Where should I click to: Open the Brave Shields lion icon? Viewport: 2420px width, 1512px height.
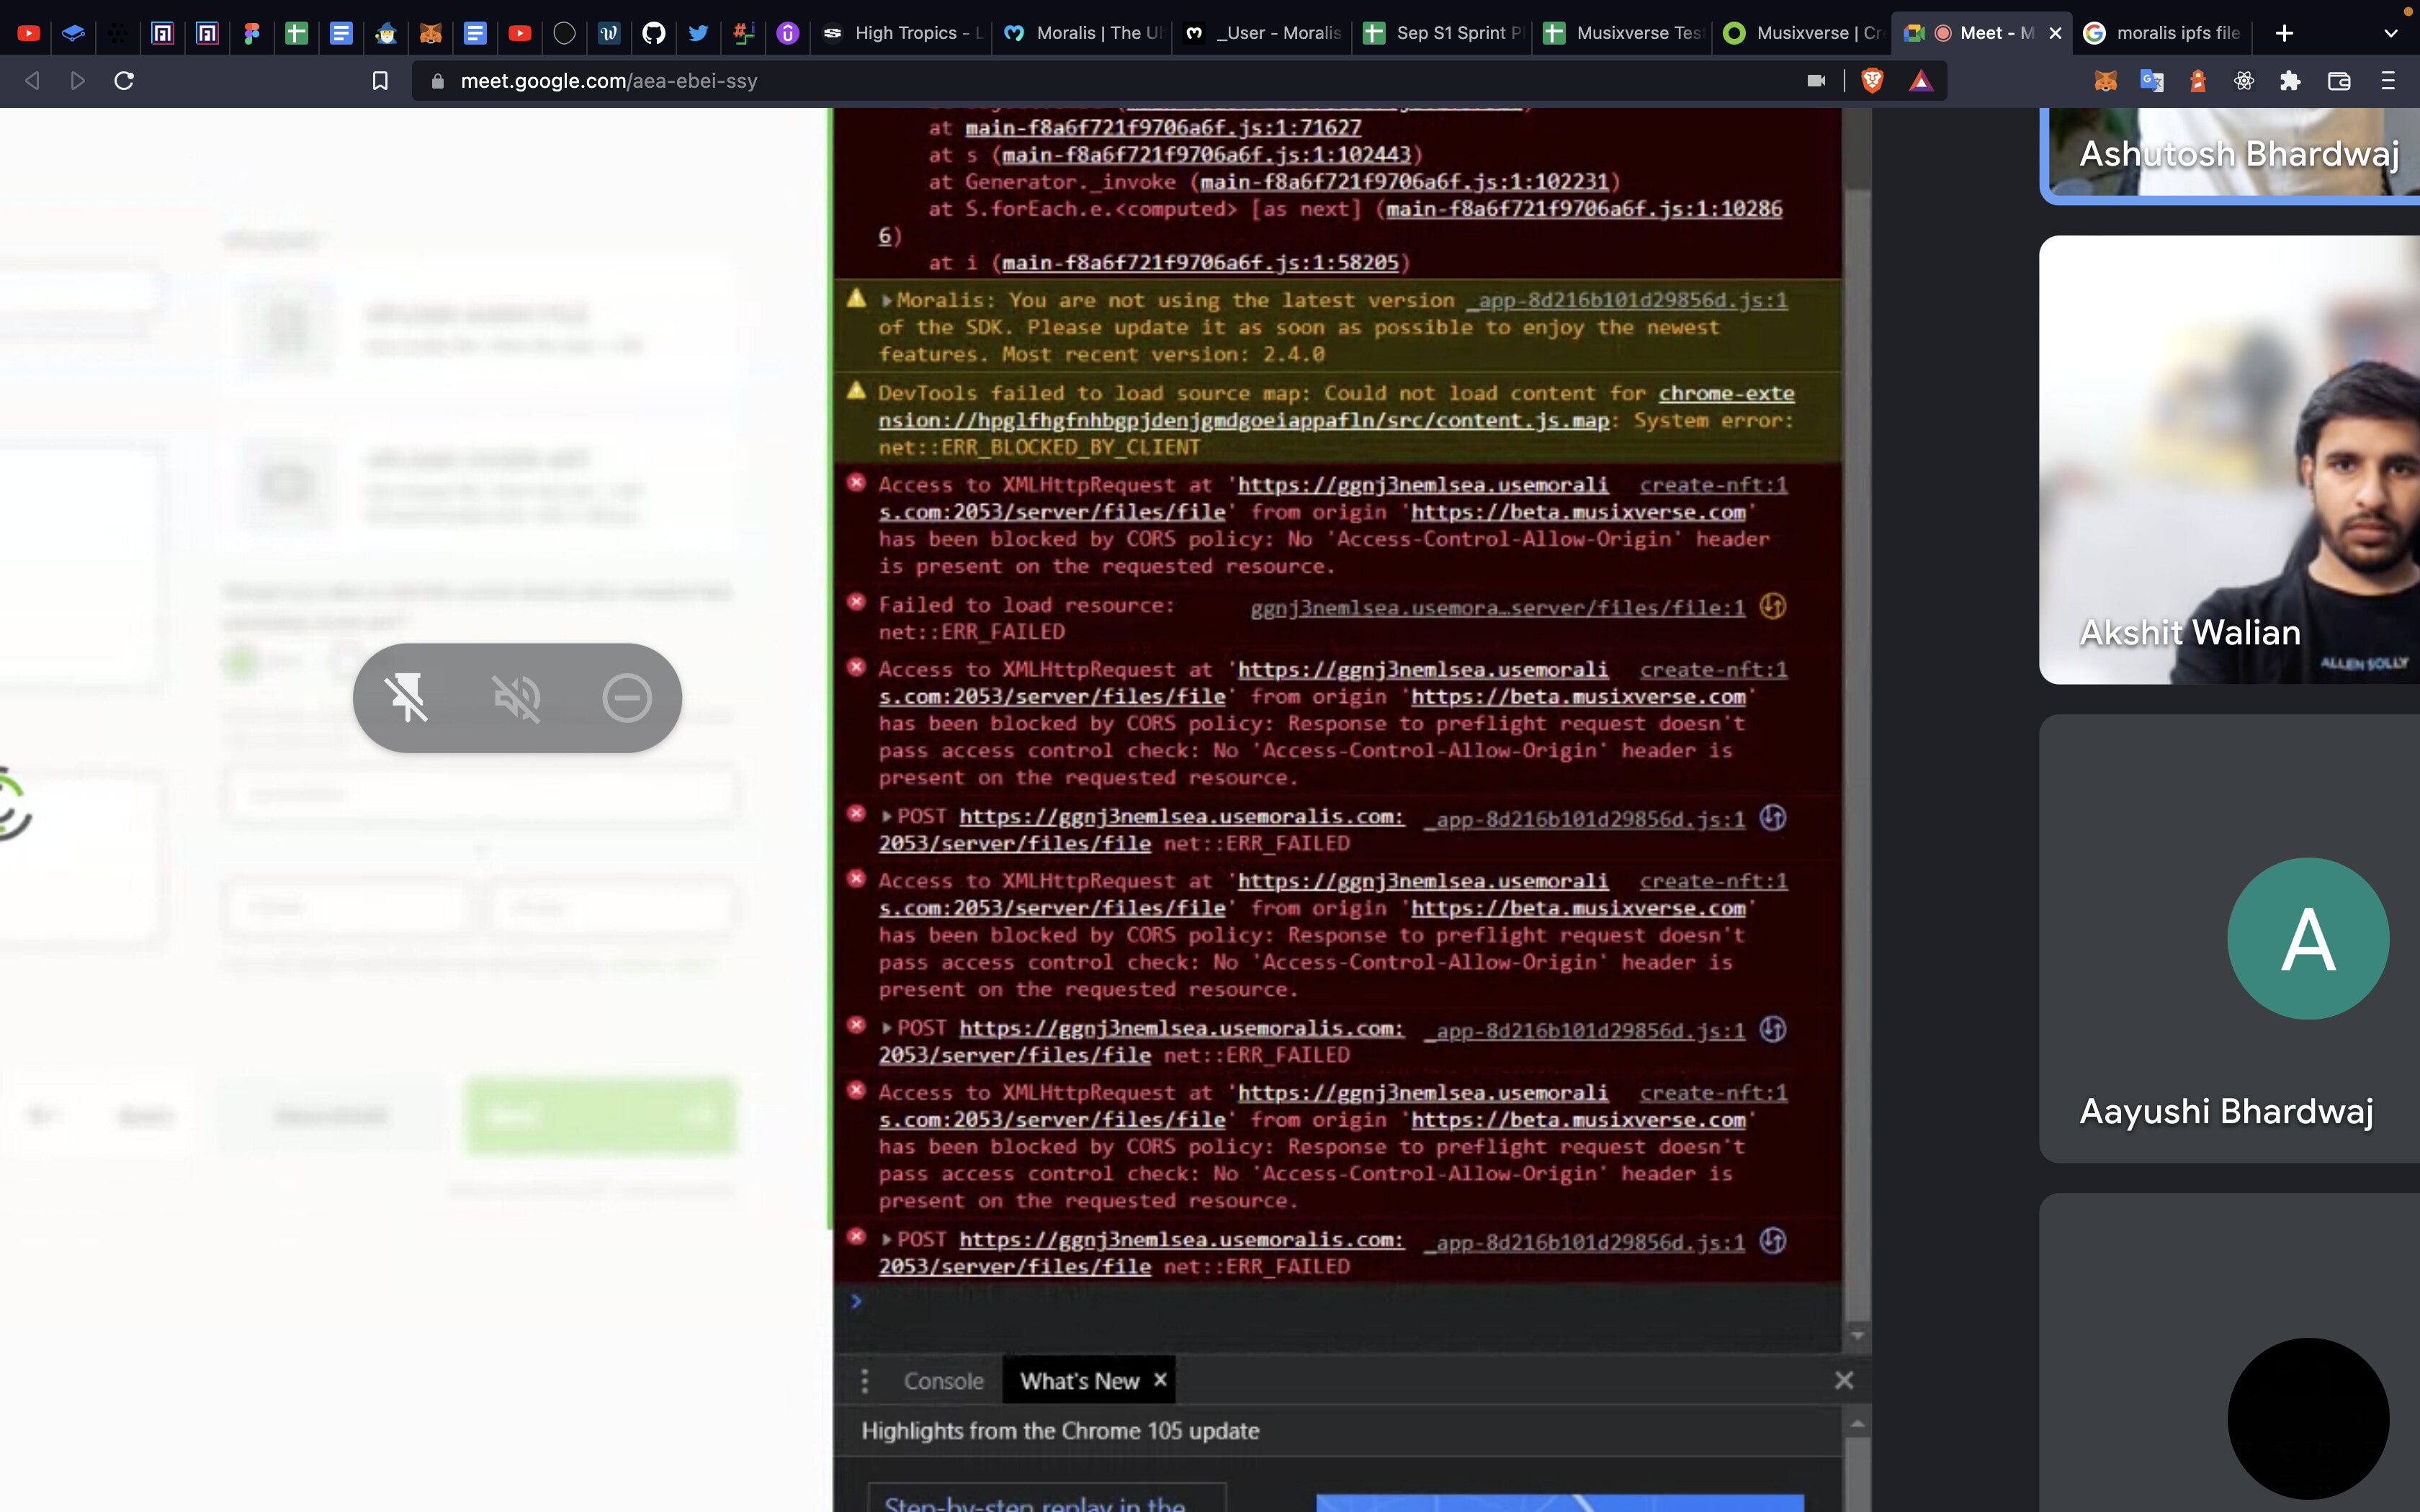[x=1872, y=81]
